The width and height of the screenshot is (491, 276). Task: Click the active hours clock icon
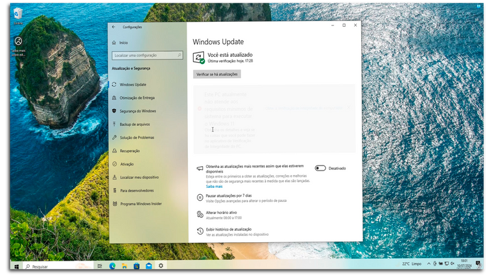[x=199, y=215]
